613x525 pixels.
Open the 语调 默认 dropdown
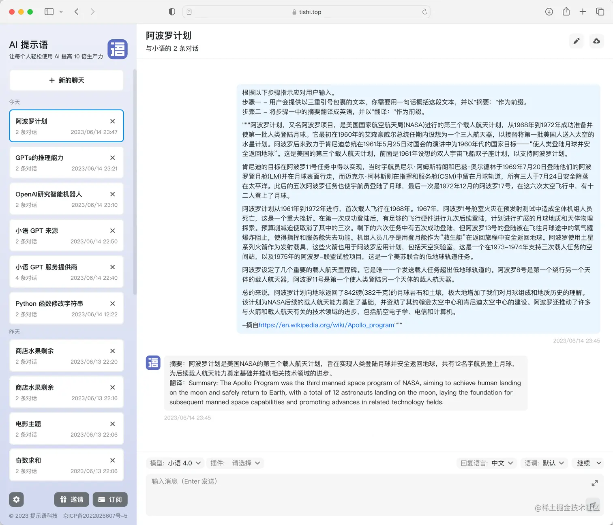tap(544, 463)
